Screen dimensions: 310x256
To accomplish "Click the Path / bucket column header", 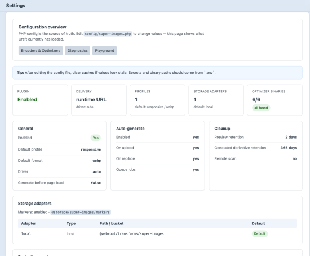I will coord(112,223).
